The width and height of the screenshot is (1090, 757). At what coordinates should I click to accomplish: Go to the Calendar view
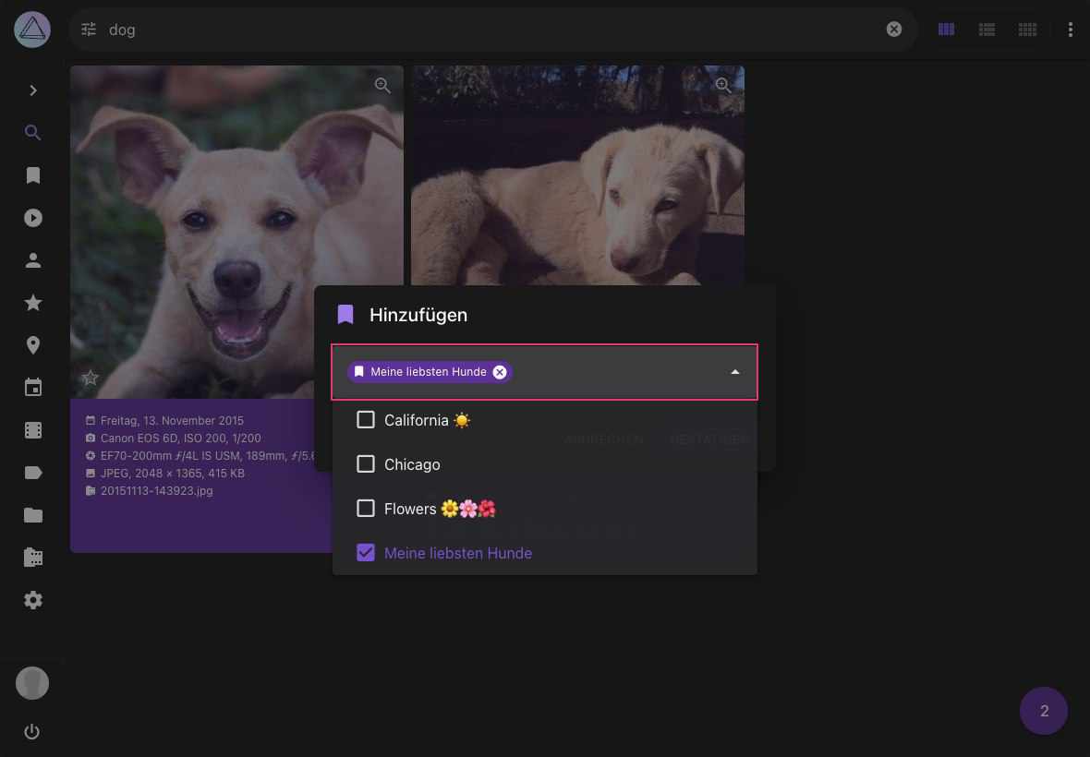tap(33, 387)
